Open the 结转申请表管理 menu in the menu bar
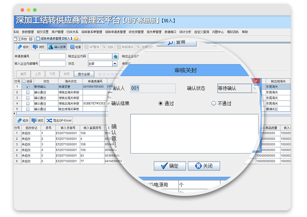 [x=115, y=32]
